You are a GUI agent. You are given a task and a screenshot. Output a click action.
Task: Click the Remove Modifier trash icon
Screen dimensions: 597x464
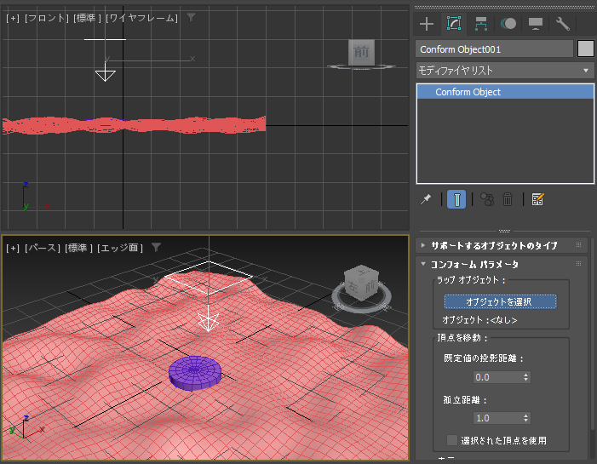[508, 199]
